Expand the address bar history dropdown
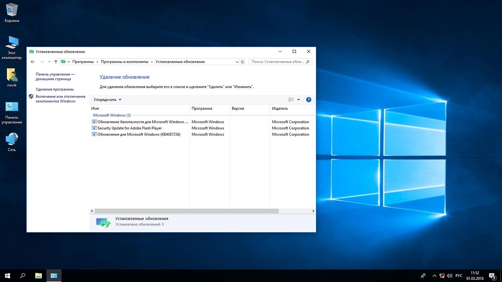502x282 pixels. click(x=236, y=62)
